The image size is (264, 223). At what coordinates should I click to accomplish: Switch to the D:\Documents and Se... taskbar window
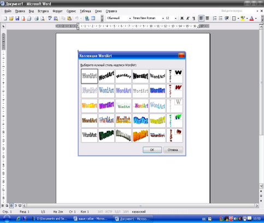[50, 219]
